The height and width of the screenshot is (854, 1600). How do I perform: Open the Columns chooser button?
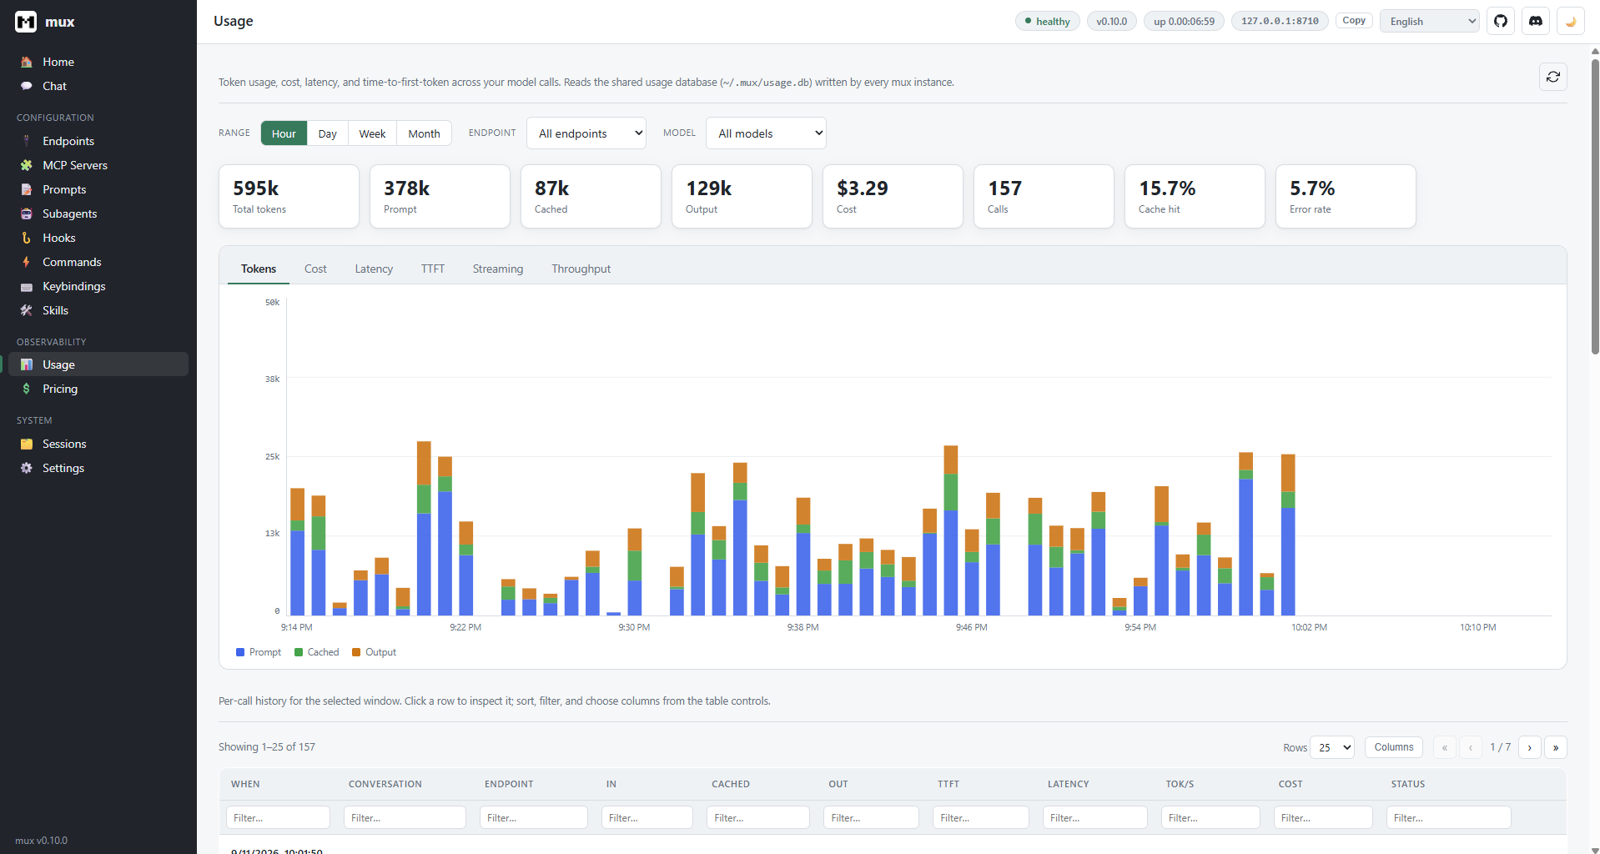point(1394,747)
